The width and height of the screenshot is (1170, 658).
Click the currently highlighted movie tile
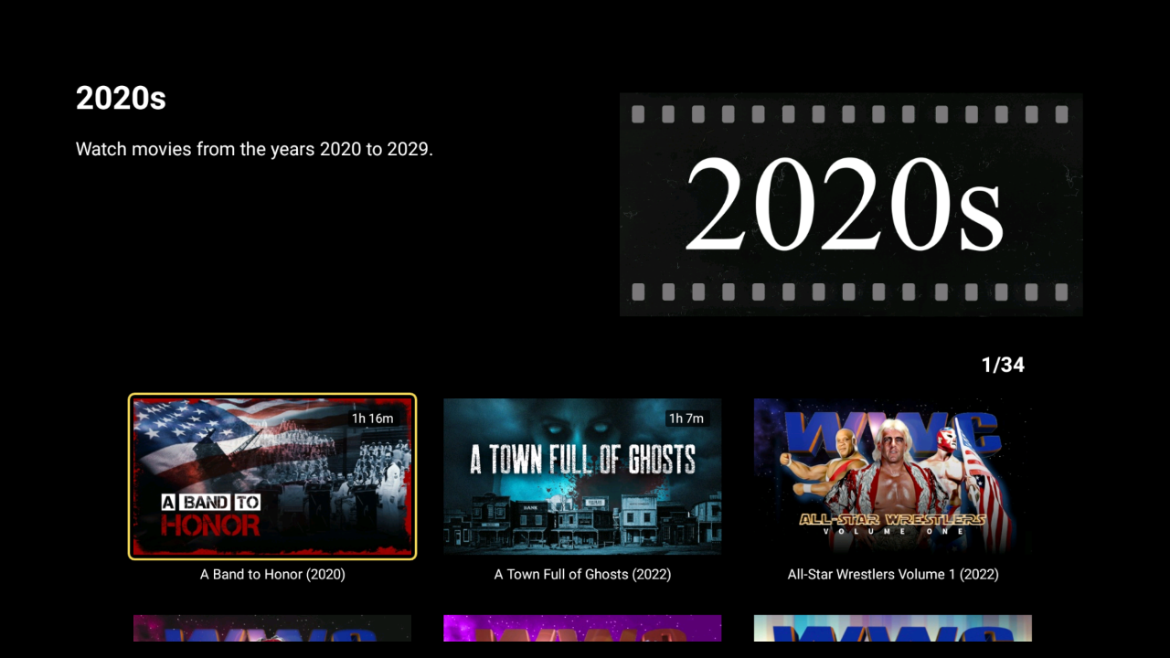click(272, 475)
